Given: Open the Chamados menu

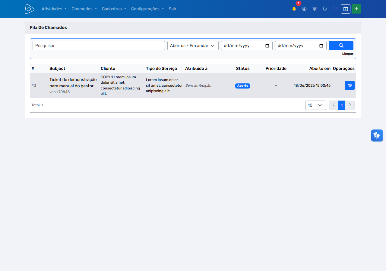Looking at the screenshot, I should click(x=84, y=9).
